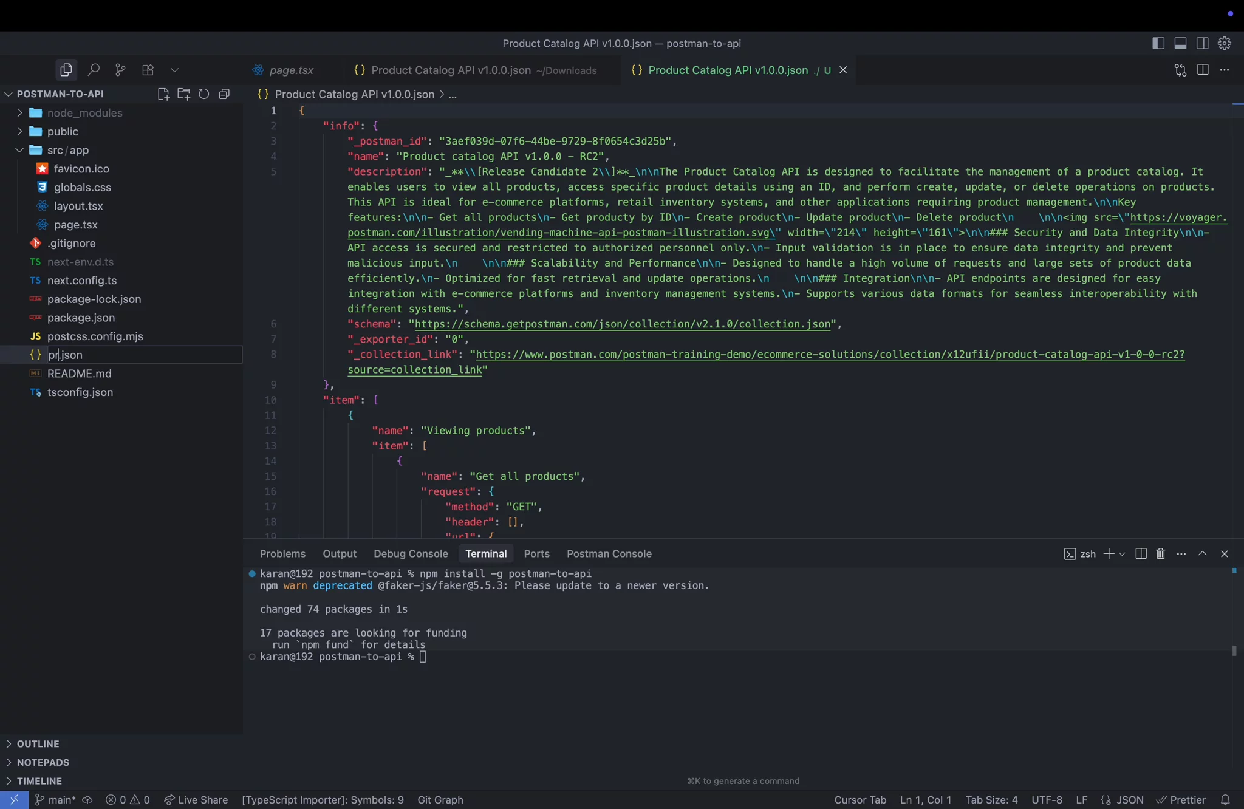Open README.md from the explorer
The image size is (1244, 809).
click(79, 374)
